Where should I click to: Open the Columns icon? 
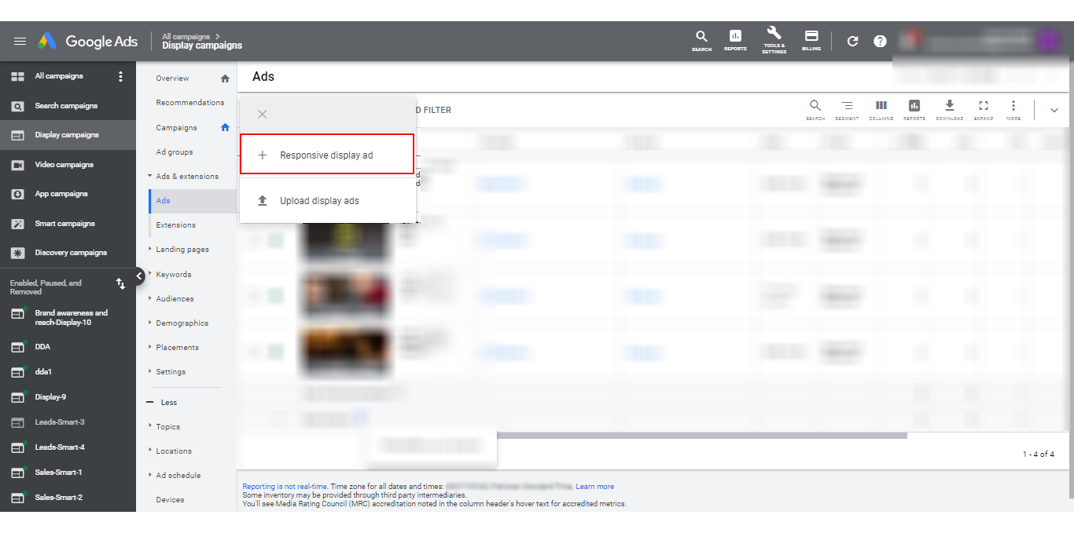(x=881, y=110)
